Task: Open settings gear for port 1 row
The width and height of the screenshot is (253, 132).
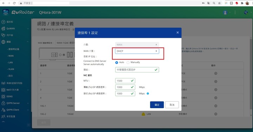Action: point(216,73)
